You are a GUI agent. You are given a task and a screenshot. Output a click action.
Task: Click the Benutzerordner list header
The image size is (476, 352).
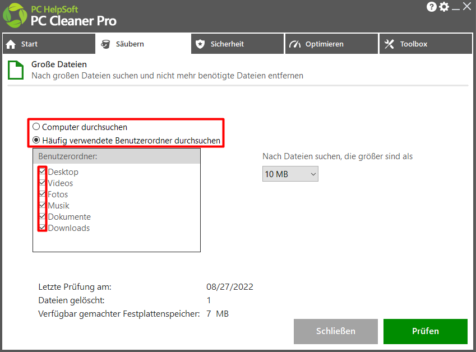click(117, 156)
